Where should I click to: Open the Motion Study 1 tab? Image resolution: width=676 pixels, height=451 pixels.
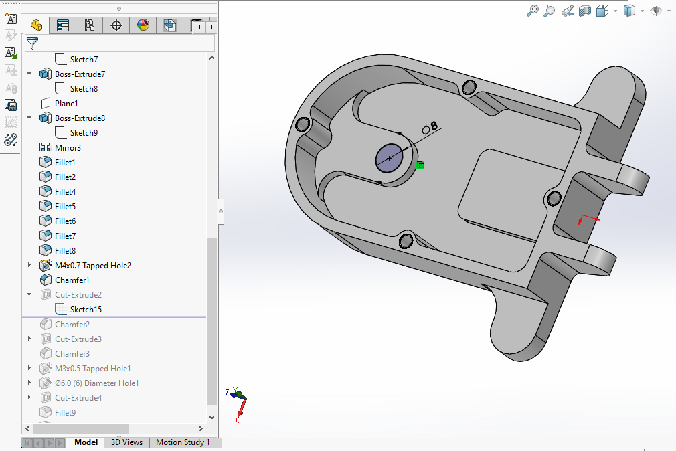coord(183,442)
